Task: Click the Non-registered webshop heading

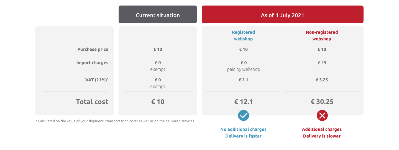Action: [322, 35]
